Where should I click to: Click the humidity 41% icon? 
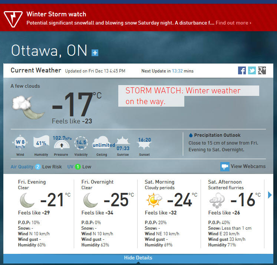41,143
